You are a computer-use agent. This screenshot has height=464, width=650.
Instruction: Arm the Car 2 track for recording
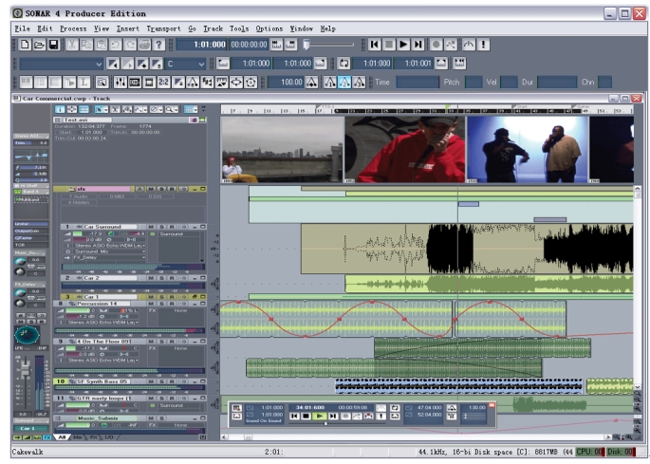click(172, 278)
